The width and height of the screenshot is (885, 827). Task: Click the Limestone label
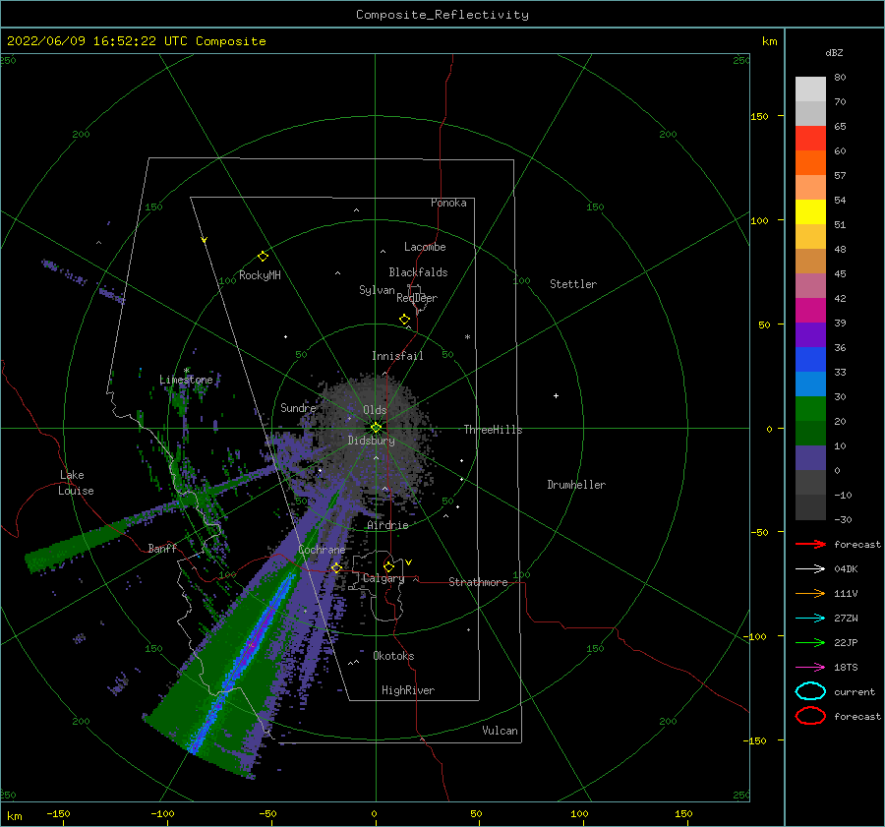186,380
